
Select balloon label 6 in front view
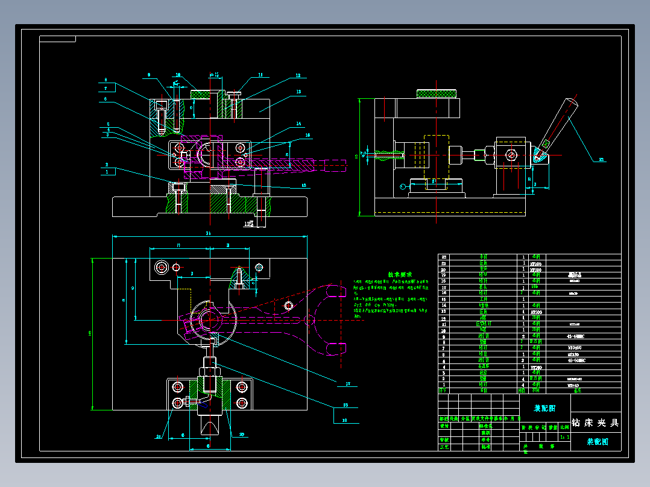pos(106,99)
